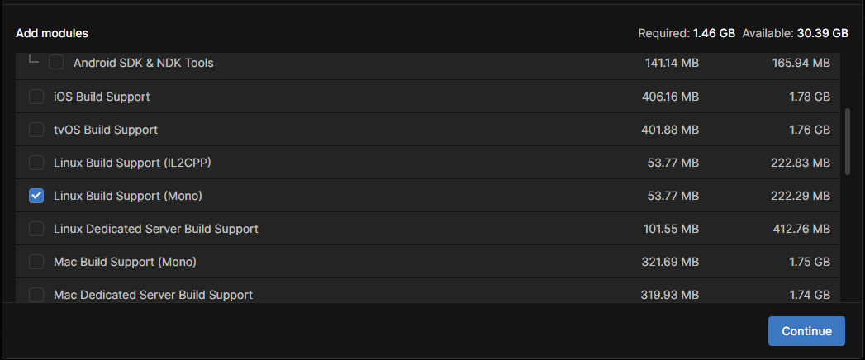Image resolution: width=865 pixels, height=360 pixels.
Task: Click Linux Dedicated Server Build Support label
Action: click(x=156, y=229)
